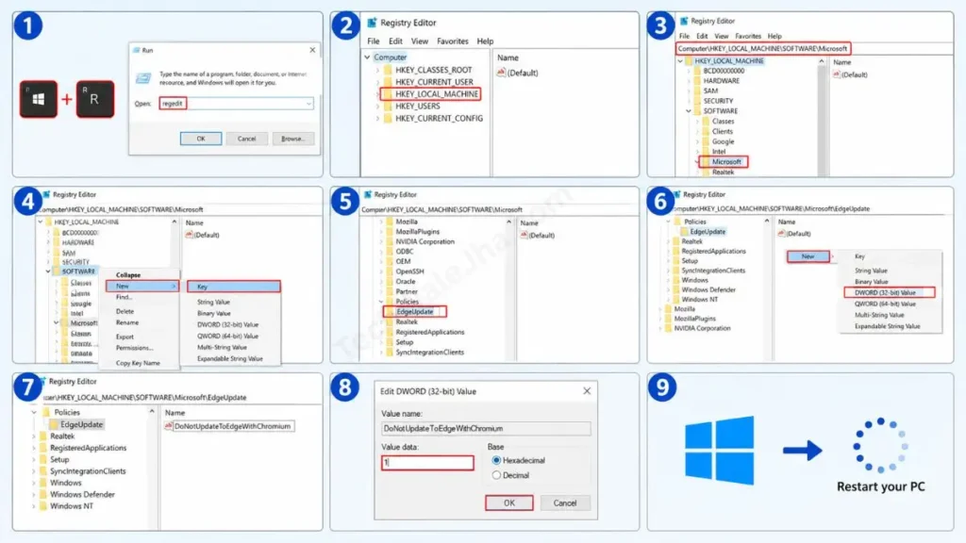Select the Decimal base option
This screenshot has height=543, width=966.
click(x=496, y=475)
